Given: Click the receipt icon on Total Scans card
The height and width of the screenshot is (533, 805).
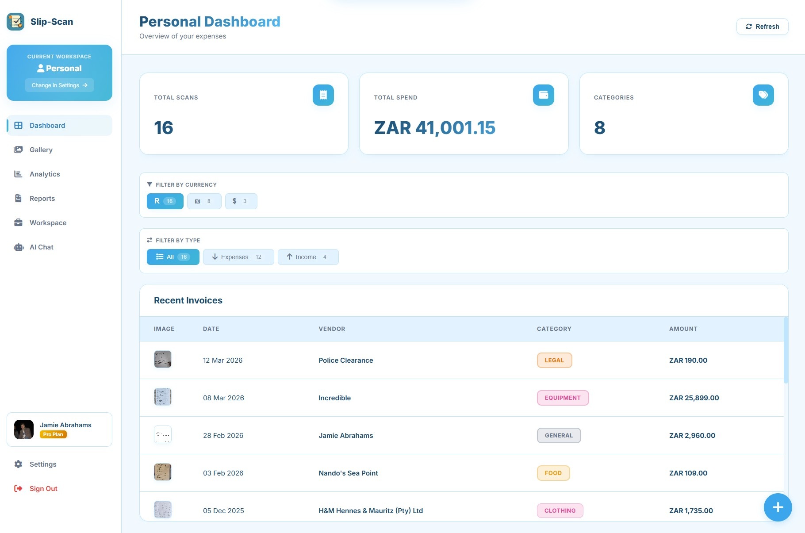Looking at the screenshot, I should click(x=323, y=95).
